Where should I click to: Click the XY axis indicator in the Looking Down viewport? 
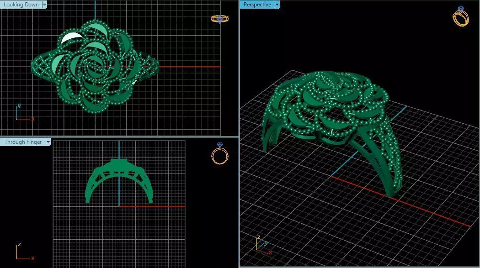(24, 112)
